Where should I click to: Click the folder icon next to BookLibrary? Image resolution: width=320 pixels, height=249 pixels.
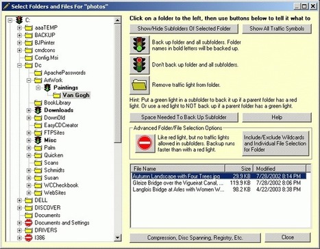(38, 103)
